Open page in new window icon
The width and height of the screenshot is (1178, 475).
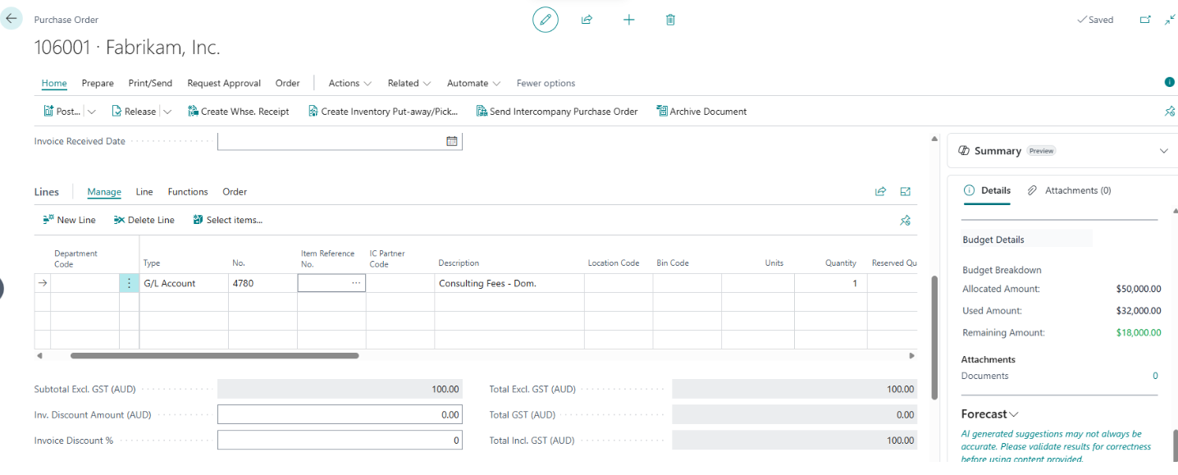pyautogui.click(x=1145, y=20)
